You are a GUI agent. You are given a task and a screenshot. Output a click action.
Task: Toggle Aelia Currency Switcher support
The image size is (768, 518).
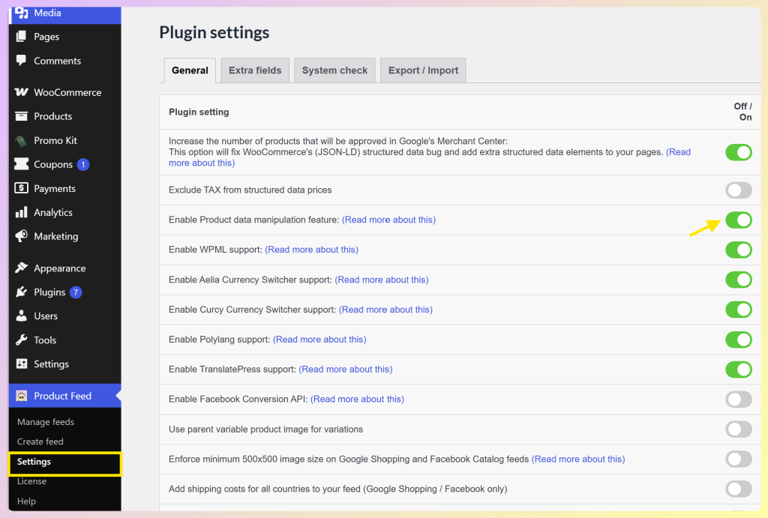[739, 280]
